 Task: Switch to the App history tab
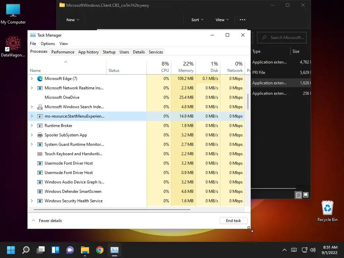click(x=88, y=52)
